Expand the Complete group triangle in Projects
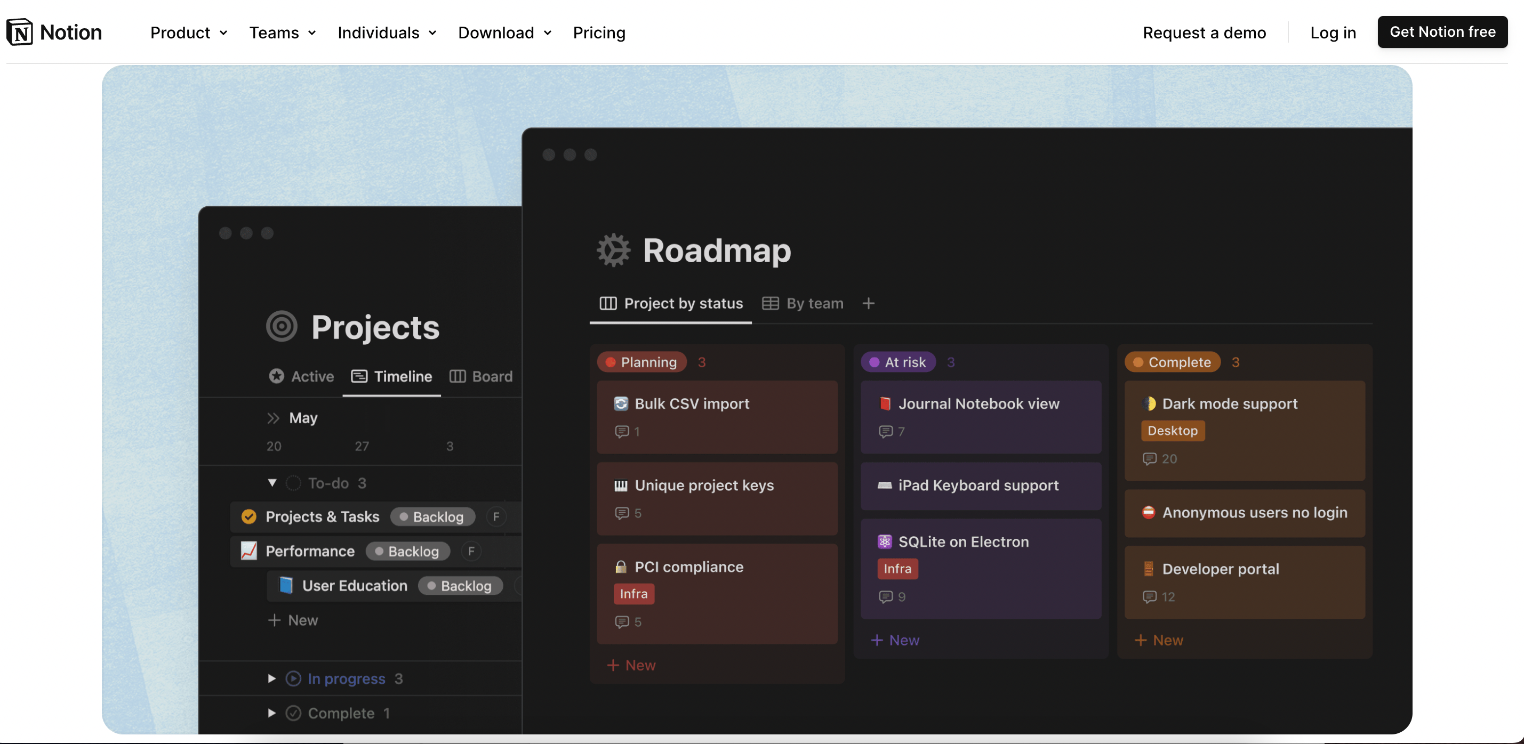 point(272,713)
